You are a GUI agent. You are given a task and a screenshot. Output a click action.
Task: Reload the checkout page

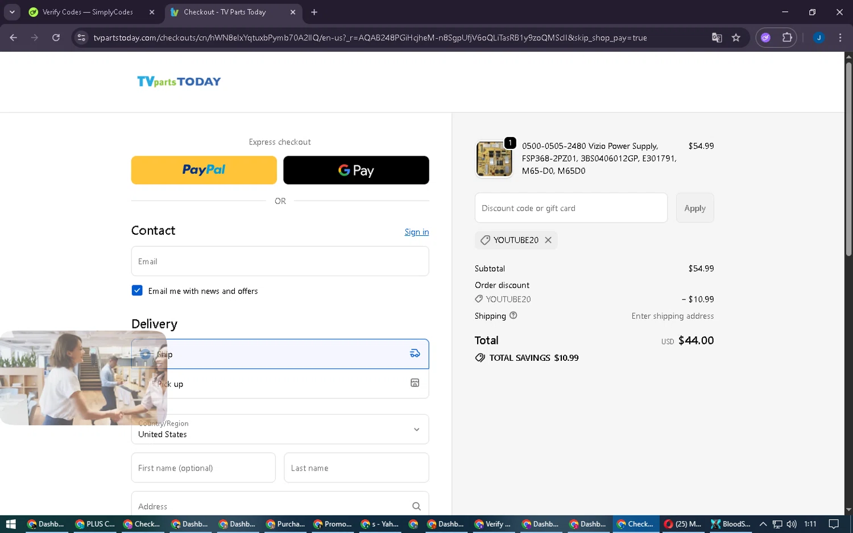click(x=56, y=38)
